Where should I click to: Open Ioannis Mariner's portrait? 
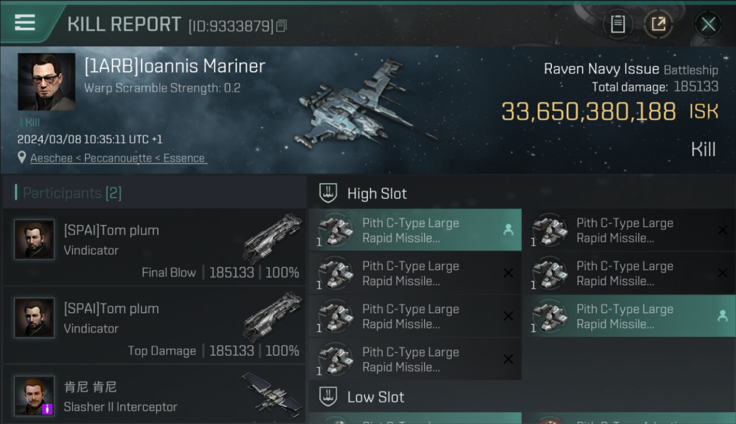coord(46,81)
